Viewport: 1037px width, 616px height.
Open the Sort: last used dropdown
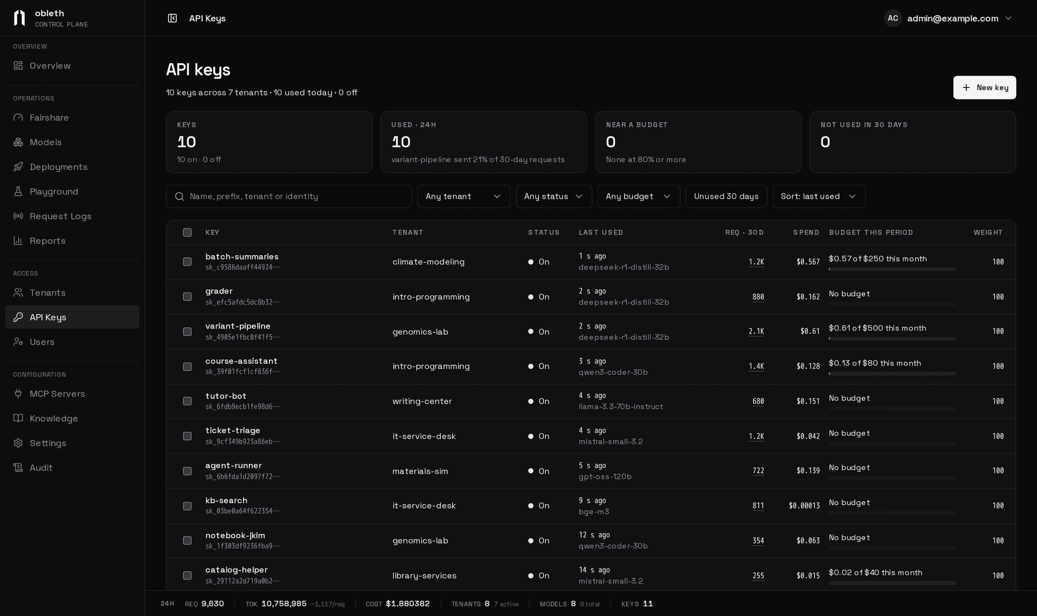(819, 196)
